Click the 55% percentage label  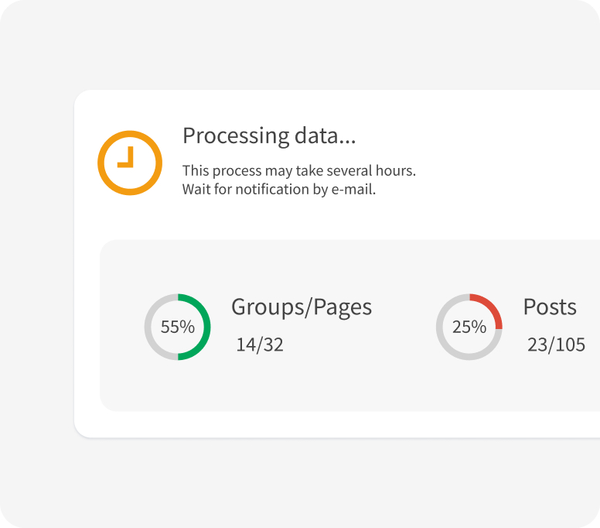[177, 327]
